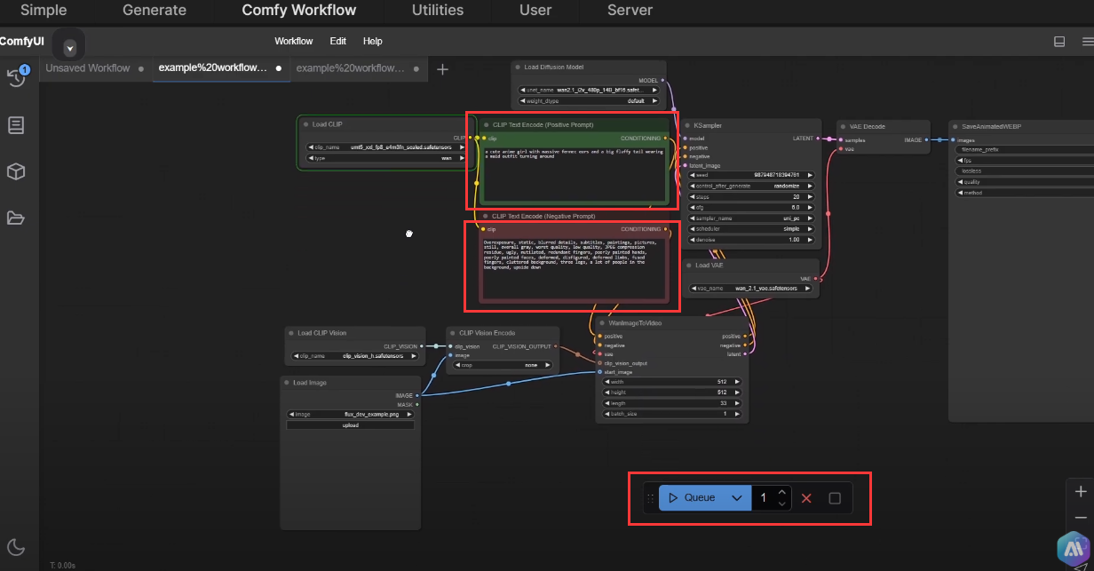Click collapse dot of KSampler node
This screenshot has height=571, width=1094.
click(x=688, y=126)
